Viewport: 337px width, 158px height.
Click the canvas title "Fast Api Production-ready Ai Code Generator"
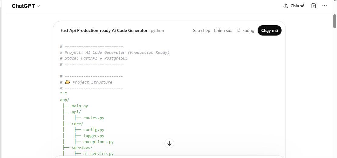pos(104,30)
